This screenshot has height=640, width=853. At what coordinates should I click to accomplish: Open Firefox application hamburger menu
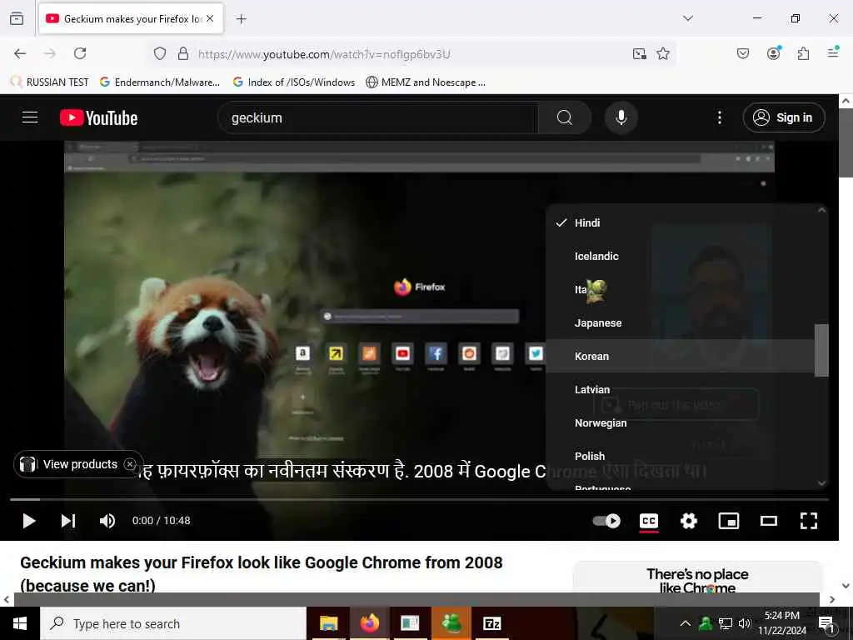(833, 52)
